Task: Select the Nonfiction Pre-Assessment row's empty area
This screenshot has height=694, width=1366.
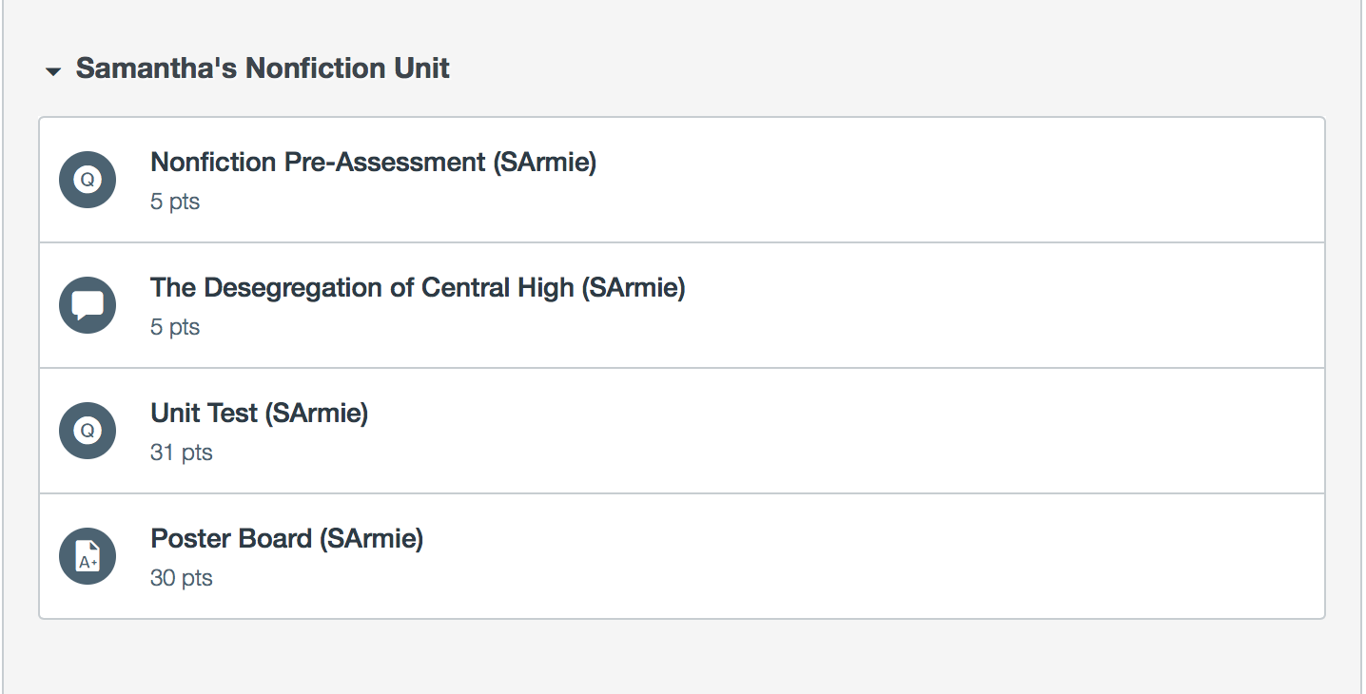Action: pos(904,181)
